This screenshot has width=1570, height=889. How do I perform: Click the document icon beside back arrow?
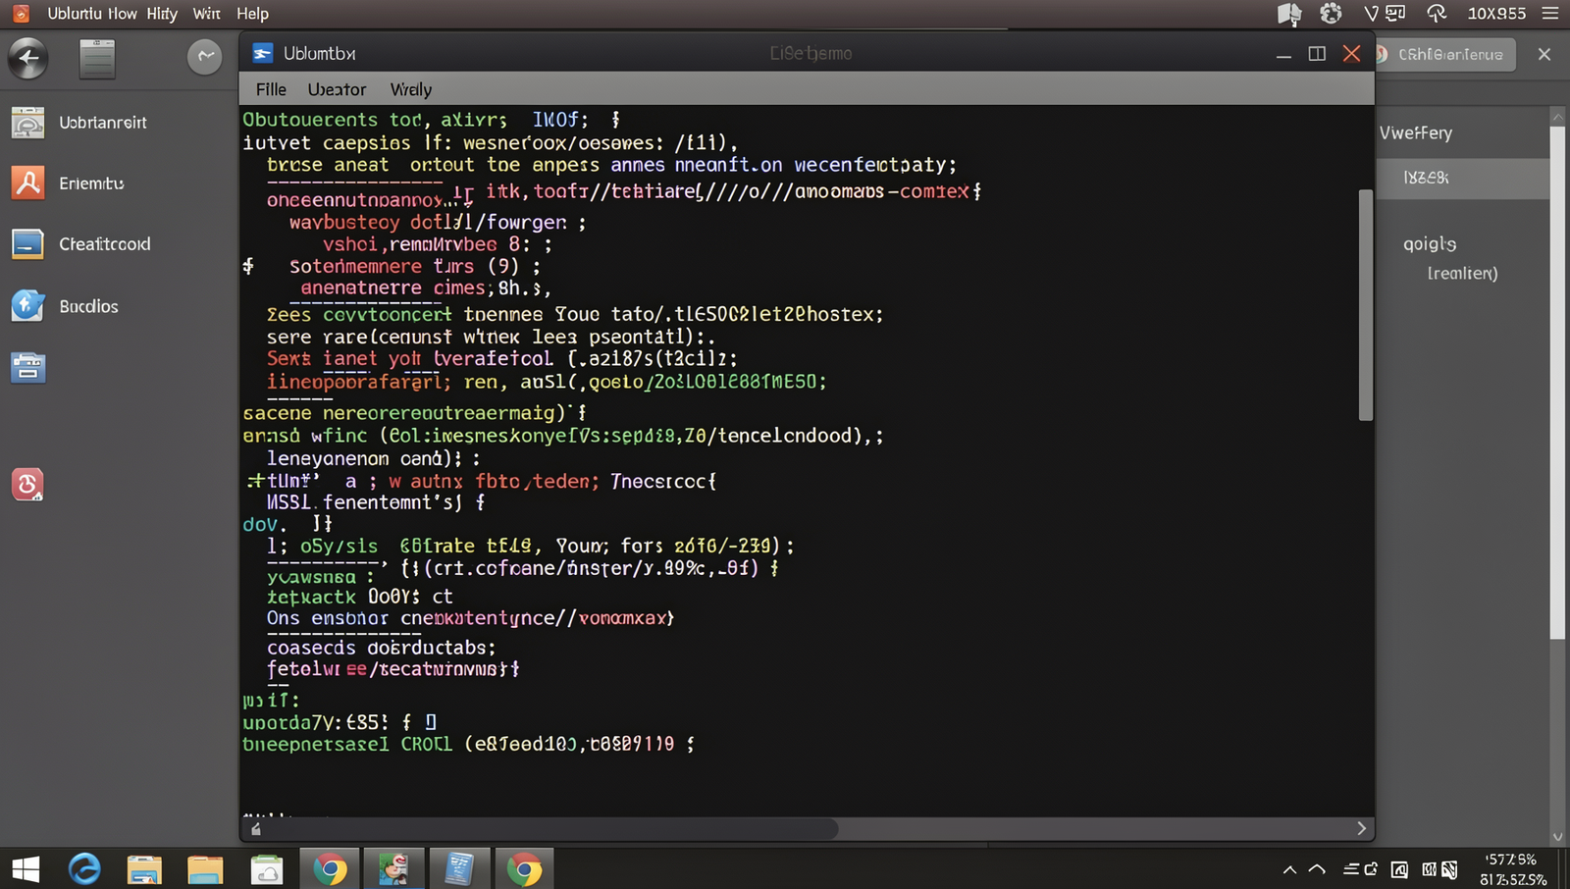(x=97, y=59)
